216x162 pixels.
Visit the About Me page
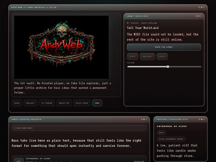[64, 103]
